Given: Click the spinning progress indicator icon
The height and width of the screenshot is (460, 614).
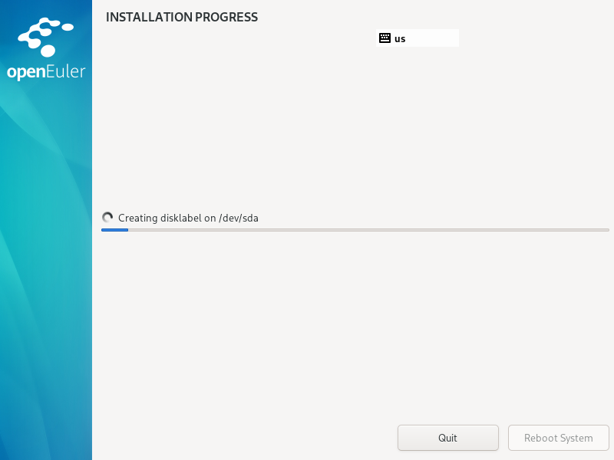Looking at the screenshot, I should 107,218.
